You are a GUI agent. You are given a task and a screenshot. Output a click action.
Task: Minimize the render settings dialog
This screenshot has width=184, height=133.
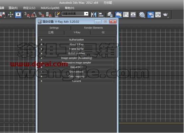coord(98,22)
